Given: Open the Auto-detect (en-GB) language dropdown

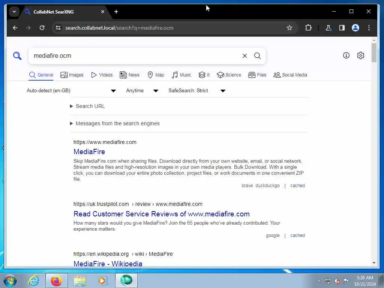Looking at the screenshot, I should pos(71,91).
